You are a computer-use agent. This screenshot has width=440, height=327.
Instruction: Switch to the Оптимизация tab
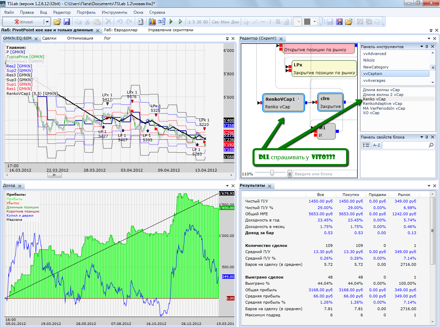click(x=80, y=39)
